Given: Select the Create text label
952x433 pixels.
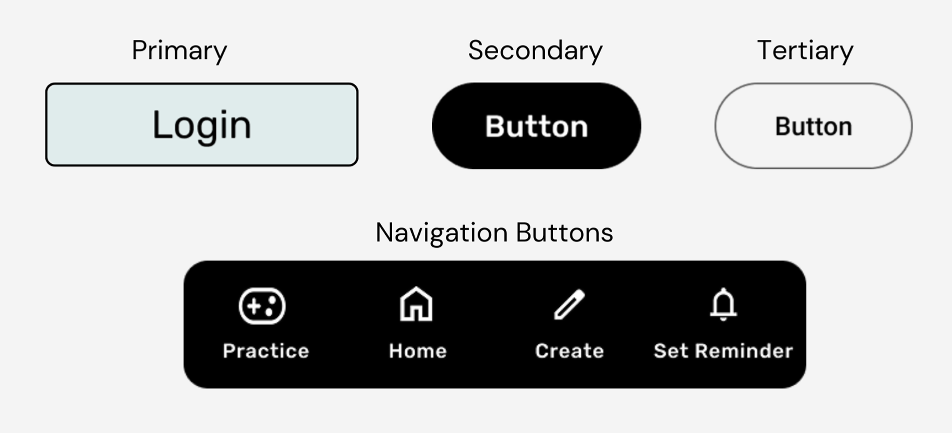Looking at the screenshot, I should [570, 351].
